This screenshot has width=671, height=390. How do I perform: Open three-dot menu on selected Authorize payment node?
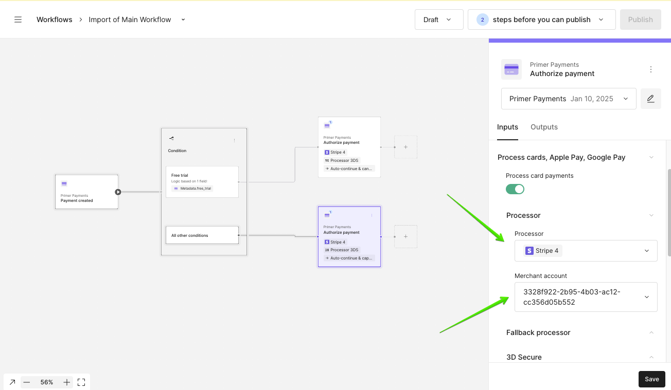pyautogui.click(x=372, y=215)
